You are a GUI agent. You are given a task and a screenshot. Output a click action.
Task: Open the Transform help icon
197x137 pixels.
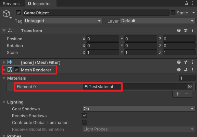tap(178, 30)
